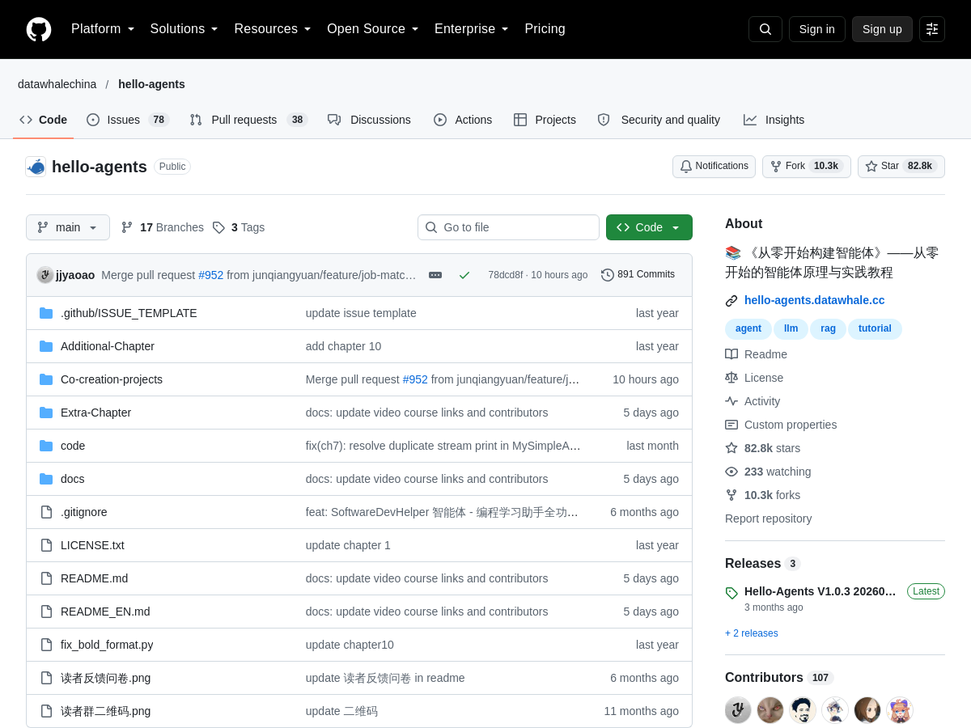Viewport: 971px width, 728px height.
Task: Open pull request #952 in the Co-creation-projects row
Action: tap(415, 379)
